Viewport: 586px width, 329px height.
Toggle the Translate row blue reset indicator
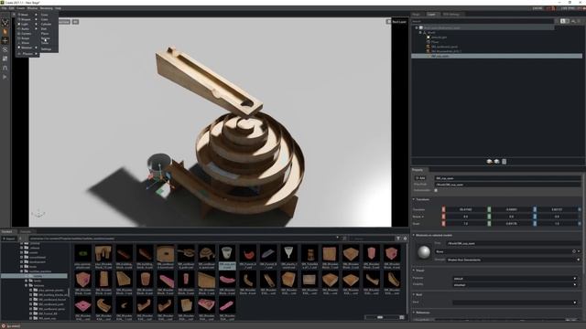tap(580, 209)
